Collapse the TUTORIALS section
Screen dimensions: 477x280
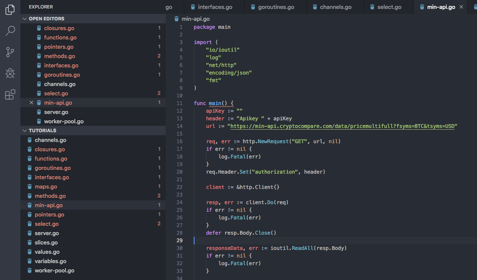click(x=25, y=130)
